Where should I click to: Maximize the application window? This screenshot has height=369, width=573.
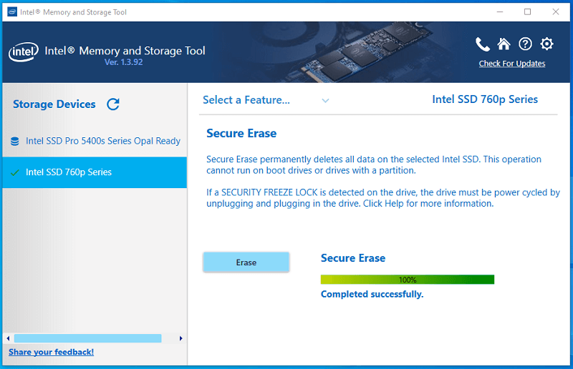tap(527, 12)
